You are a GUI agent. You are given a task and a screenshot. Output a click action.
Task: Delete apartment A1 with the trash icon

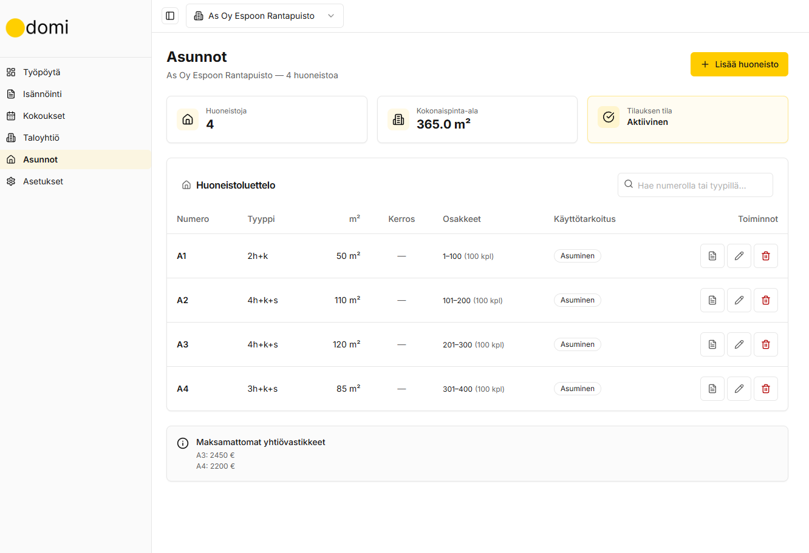tap(766, 256)
